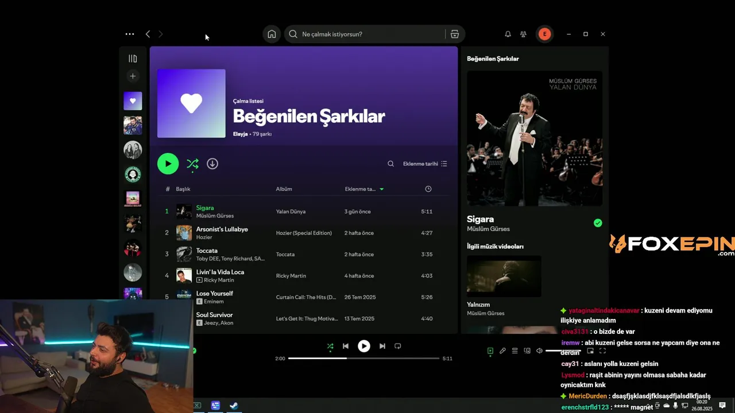Open the Home page icon
The image size is (735, 413).
[x=272, y=34]
